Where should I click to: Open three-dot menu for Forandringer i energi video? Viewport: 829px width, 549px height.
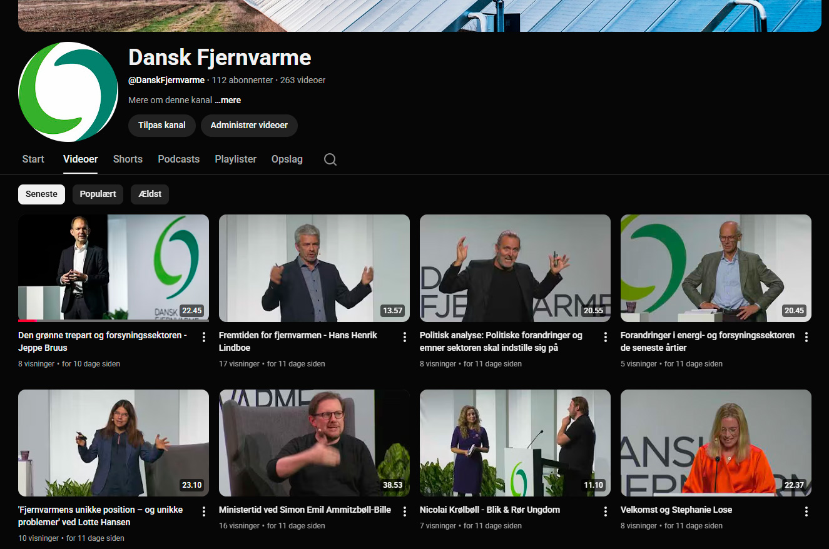(x=806, y=337)
